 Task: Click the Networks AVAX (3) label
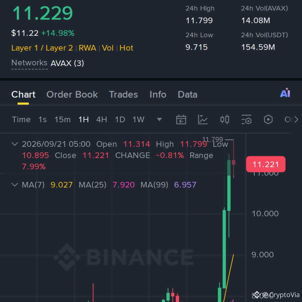(x=48, y=63)
